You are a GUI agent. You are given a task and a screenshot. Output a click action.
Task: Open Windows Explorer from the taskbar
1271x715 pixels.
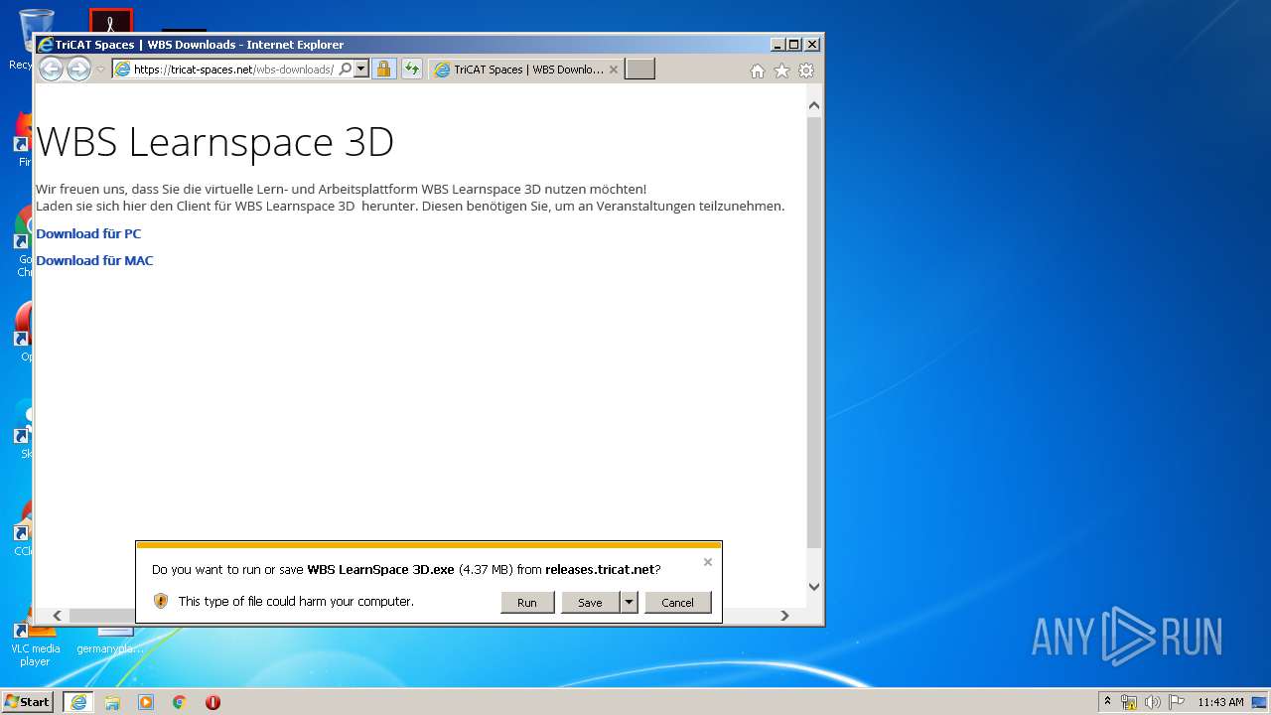click(x=112, y=702)
